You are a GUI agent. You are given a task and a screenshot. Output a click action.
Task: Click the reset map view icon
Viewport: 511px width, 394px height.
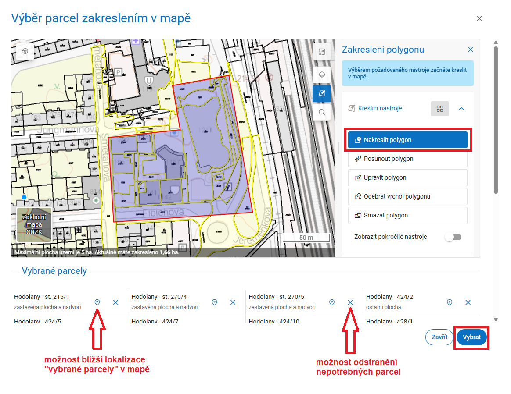pos(25,52)
